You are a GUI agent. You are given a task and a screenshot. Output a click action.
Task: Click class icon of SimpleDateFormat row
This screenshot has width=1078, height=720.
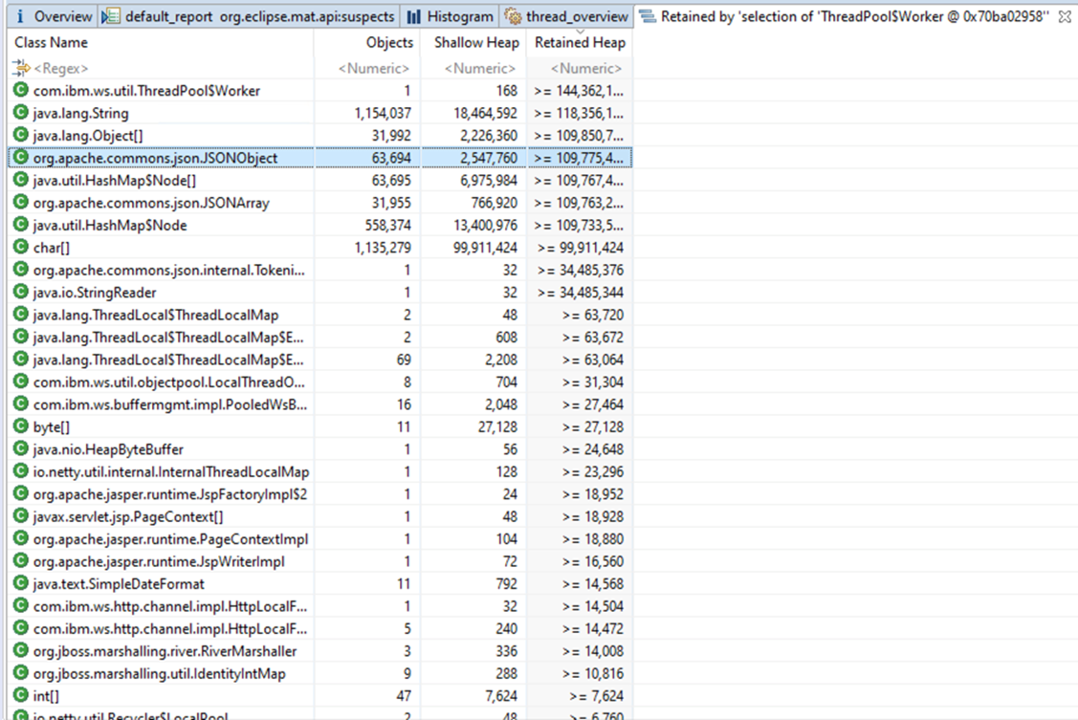(21, 584)
